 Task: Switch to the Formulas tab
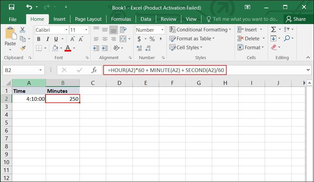coord(121,19)
